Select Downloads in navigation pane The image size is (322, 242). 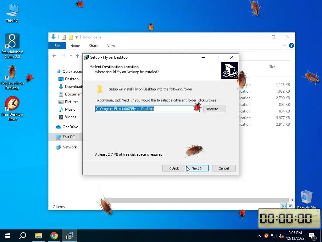[70, 87]
